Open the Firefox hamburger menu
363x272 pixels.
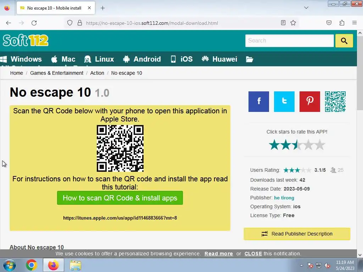pos(354,23)
